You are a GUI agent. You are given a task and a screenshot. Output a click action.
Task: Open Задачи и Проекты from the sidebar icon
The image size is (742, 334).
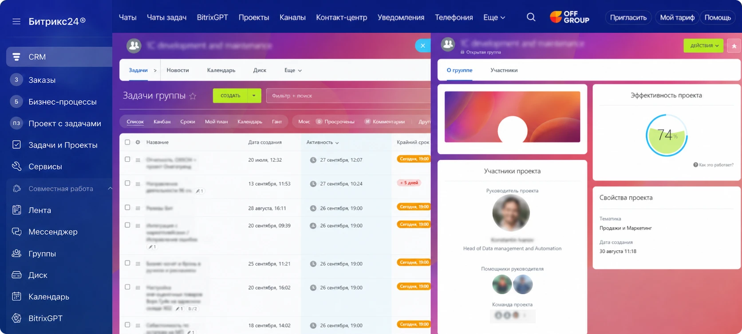(x=16, y=145)
